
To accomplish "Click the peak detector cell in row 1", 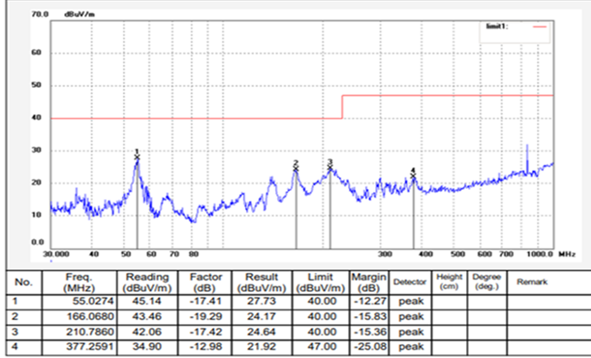I will pyautogui.click(x=411, y=302).
